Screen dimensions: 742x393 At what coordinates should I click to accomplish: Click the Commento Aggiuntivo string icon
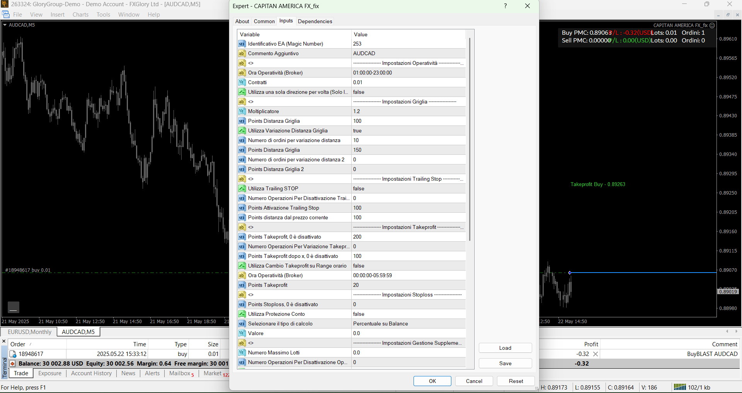(242, 54)
